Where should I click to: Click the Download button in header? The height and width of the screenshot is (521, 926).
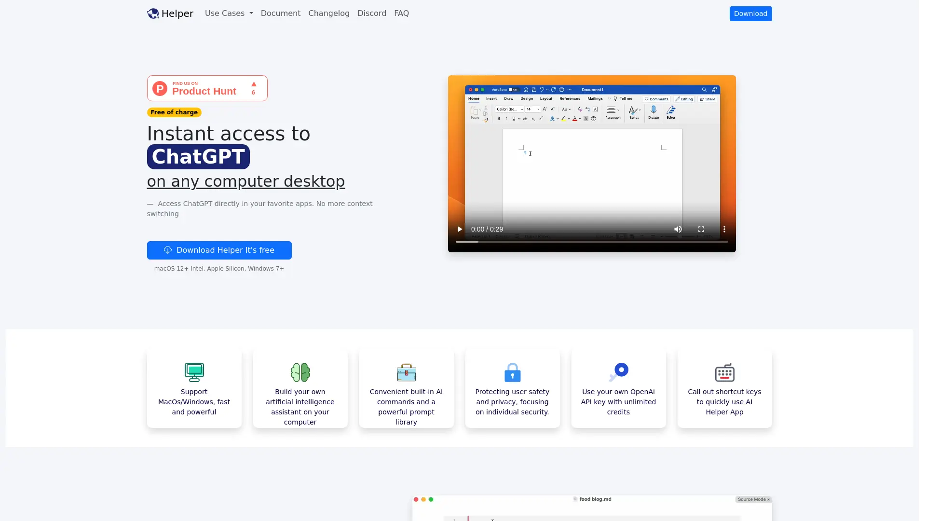(x=750, y=14)
